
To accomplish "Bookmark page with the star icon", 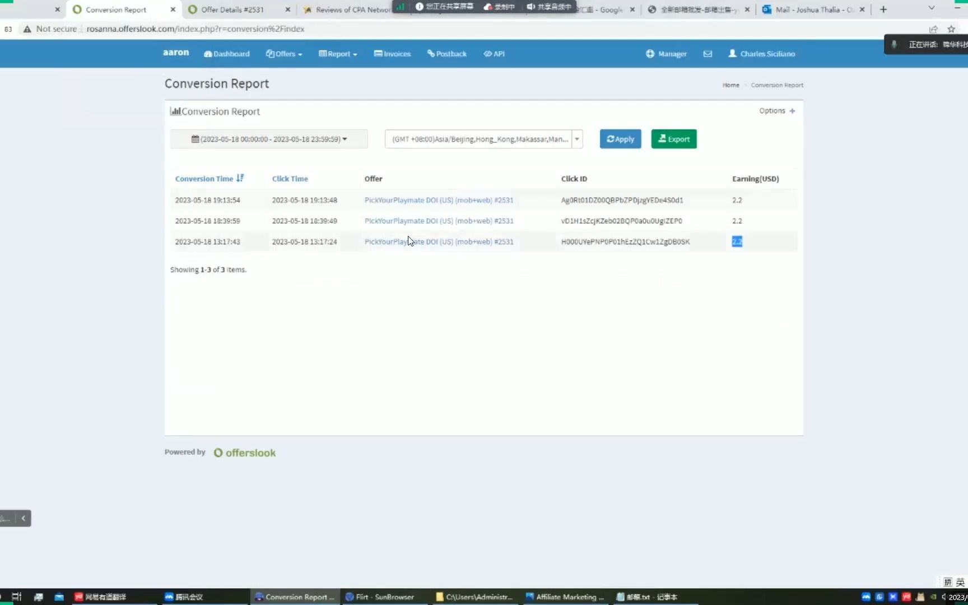I will pos(951,29).
